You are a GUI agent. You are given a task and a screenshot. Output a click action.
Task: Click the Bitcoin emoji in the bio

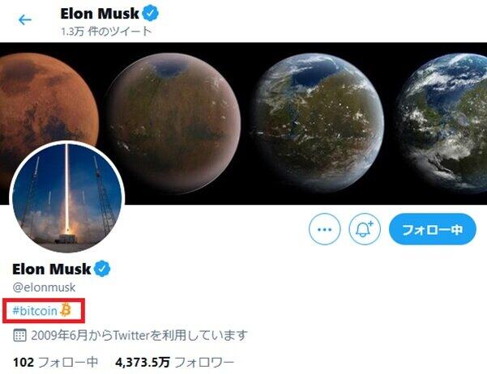[66, 310]
